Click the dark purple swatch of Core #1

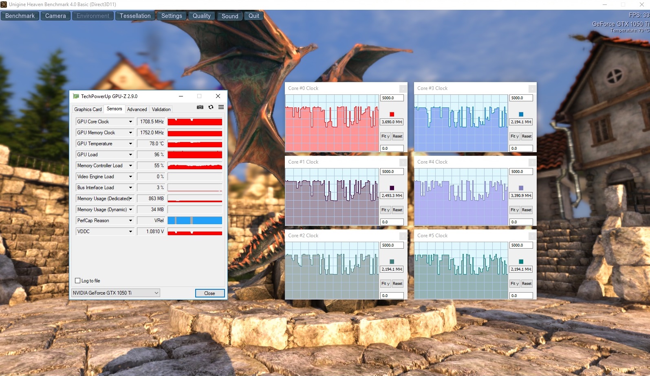point(392,188)
